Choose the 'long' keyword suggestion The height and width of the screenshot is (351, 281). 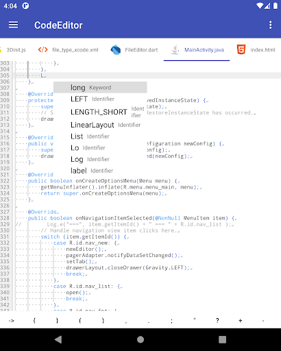tap(100, 88)
